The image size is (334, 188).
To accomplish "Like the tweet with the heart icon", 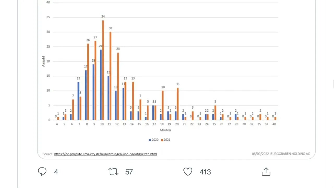I will [x=188, y=172].
